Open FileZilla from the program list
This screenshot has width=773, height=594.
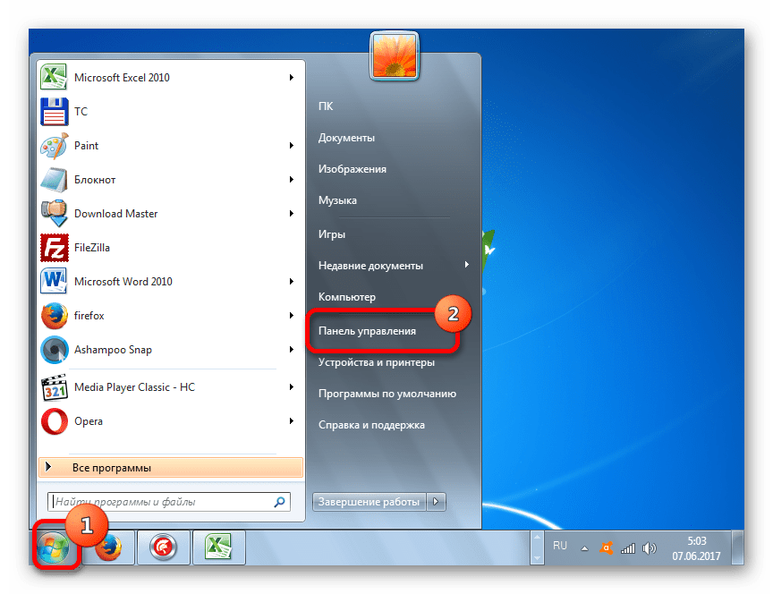[55, 248]
